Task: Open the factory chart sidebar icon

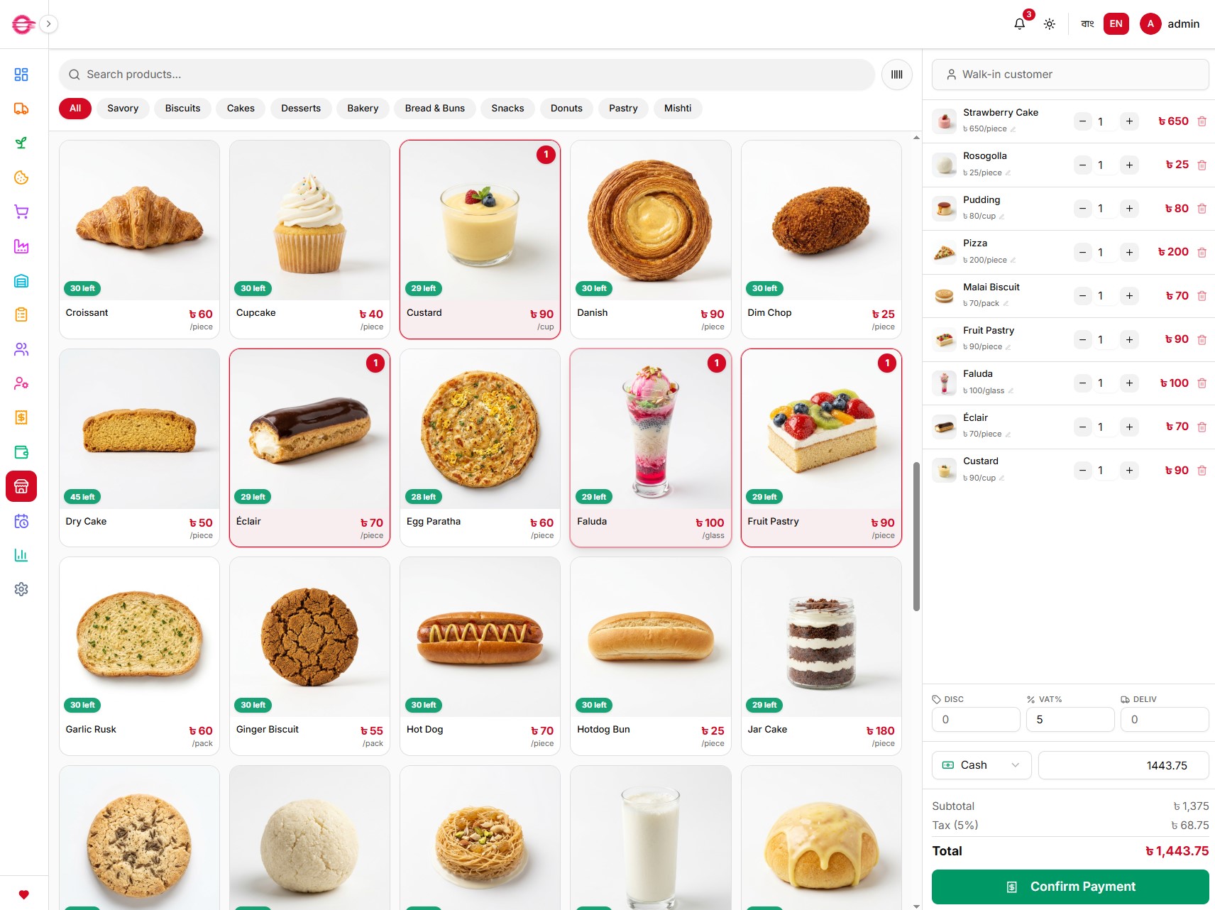Action: 21,246
